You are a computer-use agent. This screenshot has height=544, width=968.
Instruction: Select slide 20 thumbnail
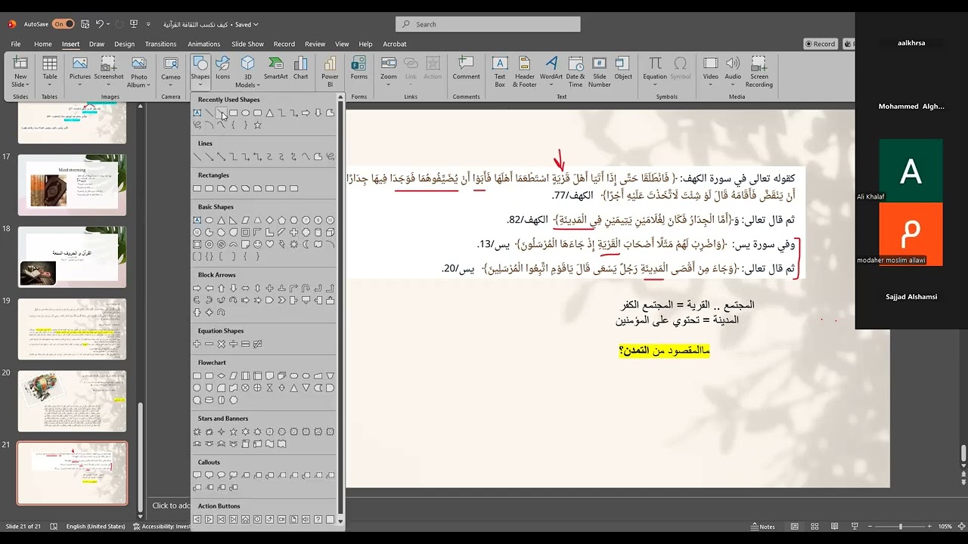(72, 400)
